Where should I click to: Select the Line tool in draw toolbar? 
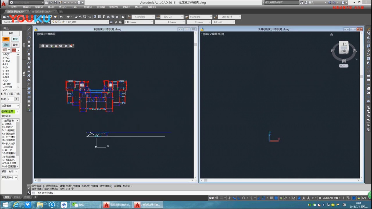click(29, 29)
